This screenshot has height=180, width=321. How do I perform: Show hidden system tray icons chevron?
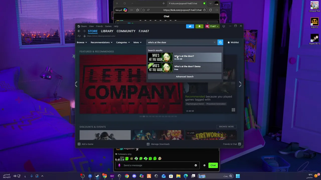tap(42, 176)
